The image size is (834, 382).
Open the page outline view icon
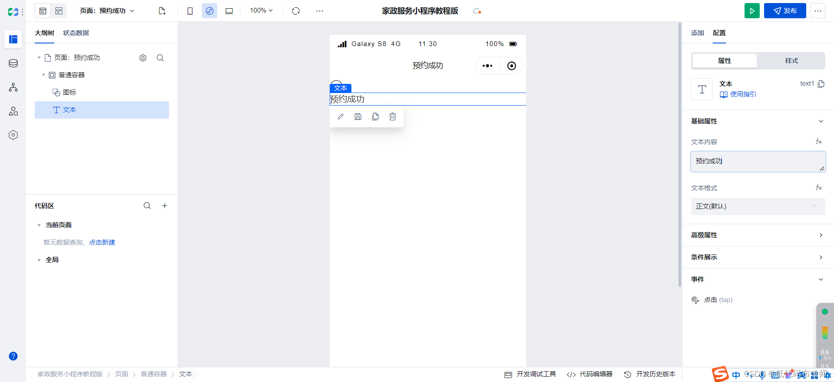click(43, 11)
